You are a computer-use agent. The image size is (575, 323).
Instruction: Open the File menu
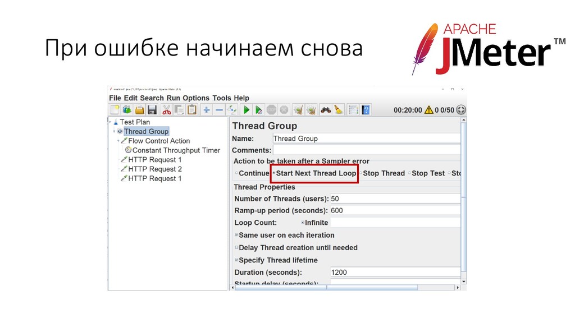(115, 98)
